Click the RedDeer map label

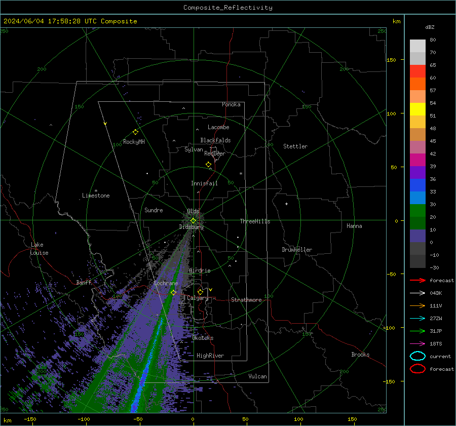215,153
